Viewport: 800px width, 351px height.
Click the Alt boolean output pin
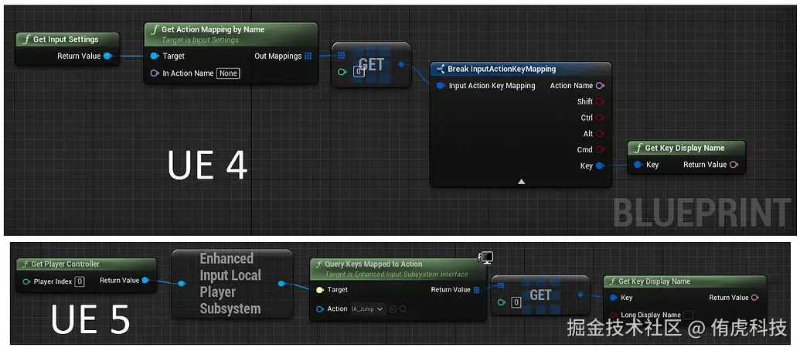click(600, 134)
